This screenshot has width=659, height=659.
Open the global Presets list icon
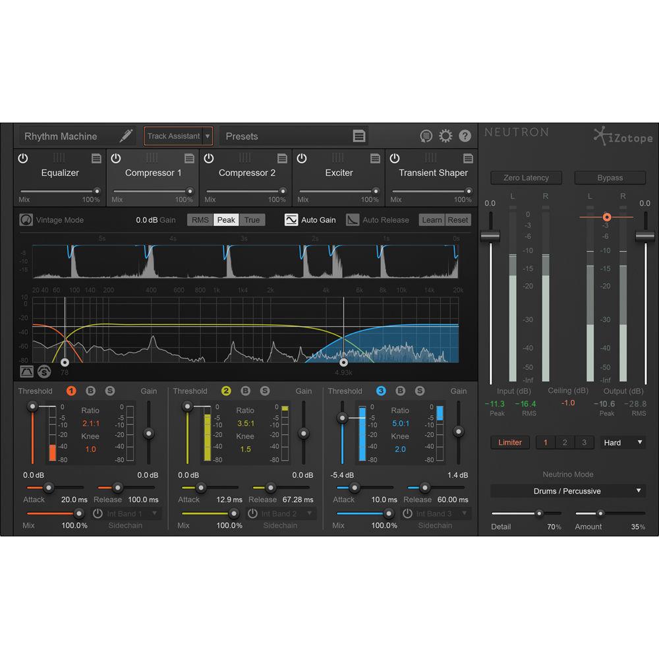[360, 136]
